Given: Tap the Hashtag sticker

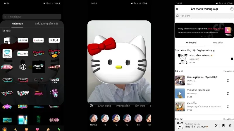Looking at the screenshot, I should tap(23, 40).
